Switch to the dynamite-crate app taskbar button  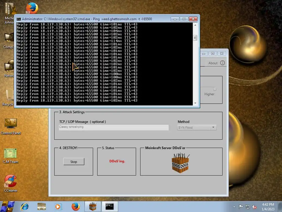(x=93, y=206)
